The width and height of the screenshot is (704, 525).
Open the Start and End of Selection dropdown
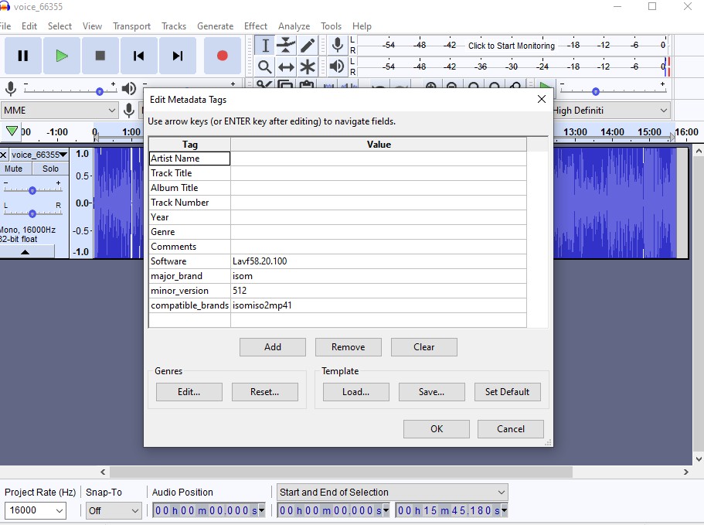[392, 493]
